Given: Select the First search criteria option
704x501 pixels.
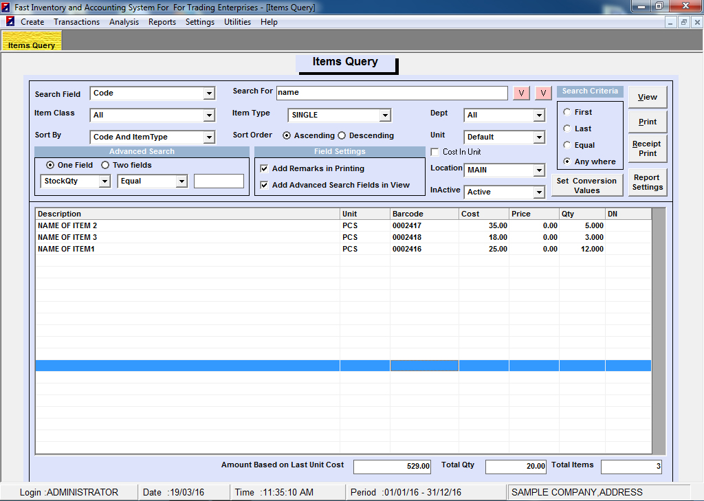Looking at the screenshot, I should (566, 112).
